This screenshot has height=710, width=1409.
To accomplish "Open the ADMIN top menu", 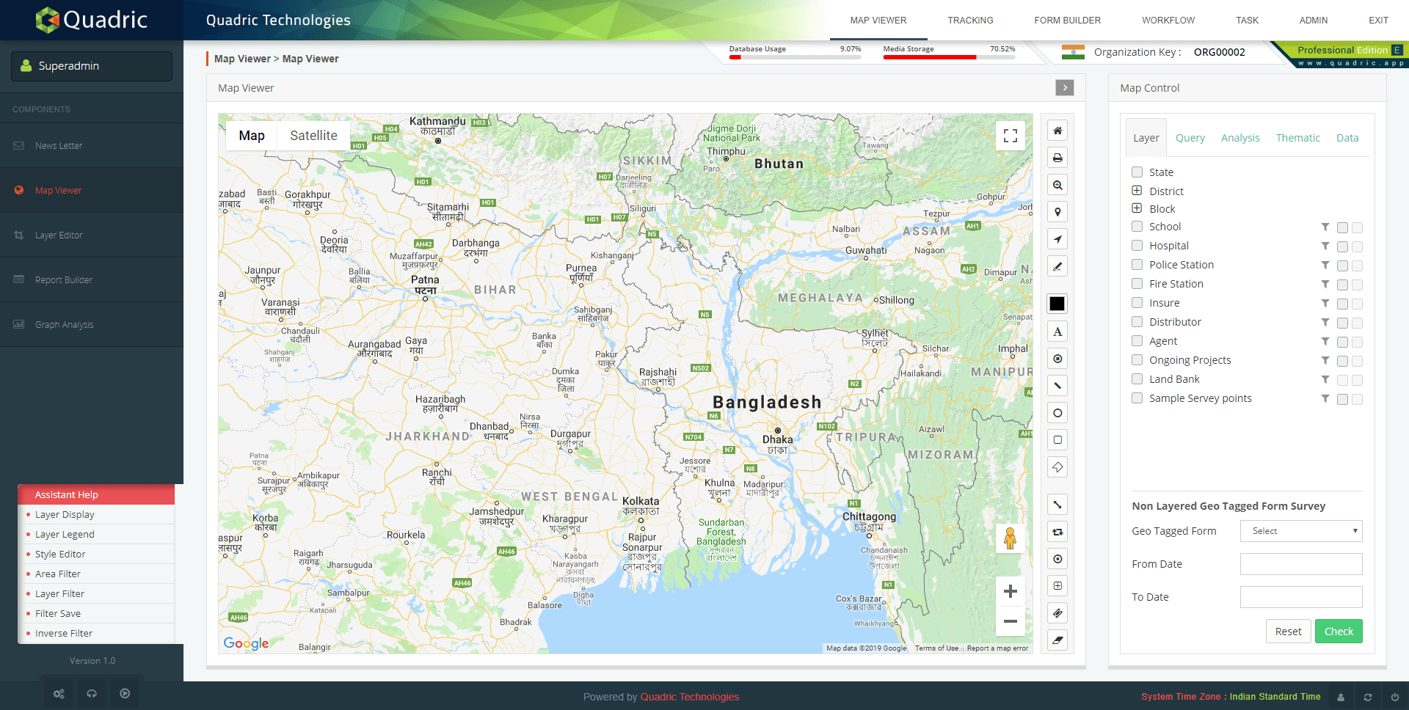I will click(1314, 21).
